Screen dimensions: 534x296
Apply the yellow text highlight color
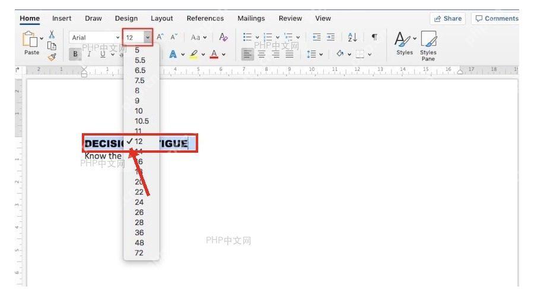click(194, 54)
